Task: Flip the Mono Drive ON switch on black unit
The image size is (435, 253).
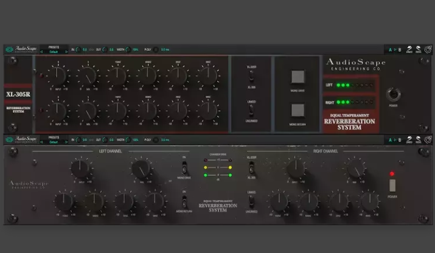Action: coord(184,167)
